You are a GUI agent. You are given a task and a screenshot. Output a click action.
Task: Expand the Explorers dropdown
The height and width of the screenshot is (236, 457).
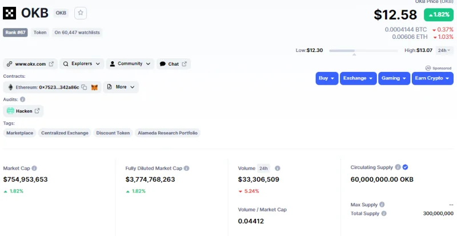82,64
